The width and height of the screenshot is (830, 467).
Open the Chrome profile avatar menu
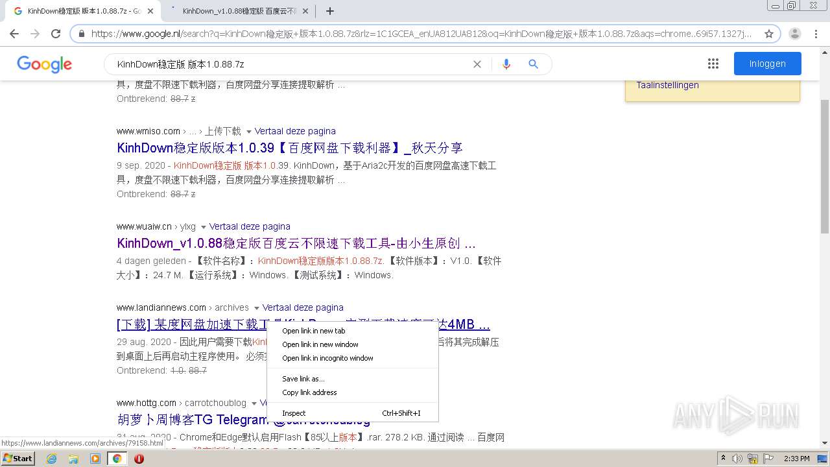click(795, 34)
